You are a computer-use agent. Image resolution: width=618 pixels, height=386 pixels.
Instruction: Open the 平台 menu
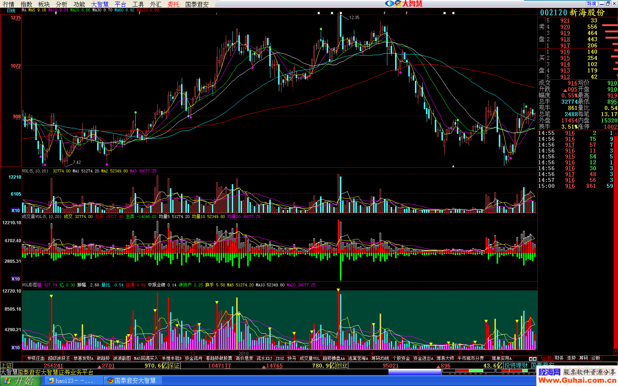pyautogui.click(x=120, y=4)
